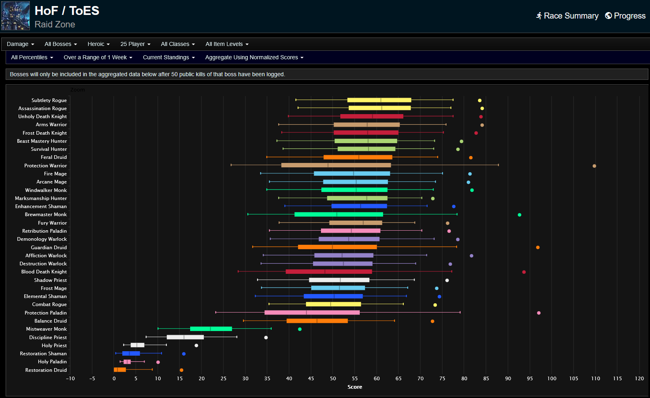Image resolution: width=650 pixels, height=398 pixels.
Task: Expand Aggregate Using Normalized Scores menu
Action: 254,57
